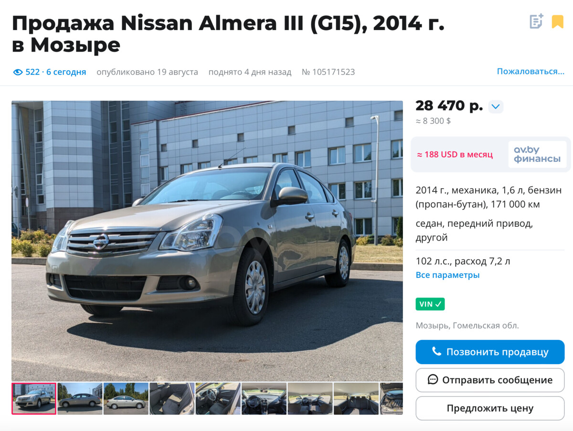
Task: Open the add note icon
Action: tap(536, 21)
